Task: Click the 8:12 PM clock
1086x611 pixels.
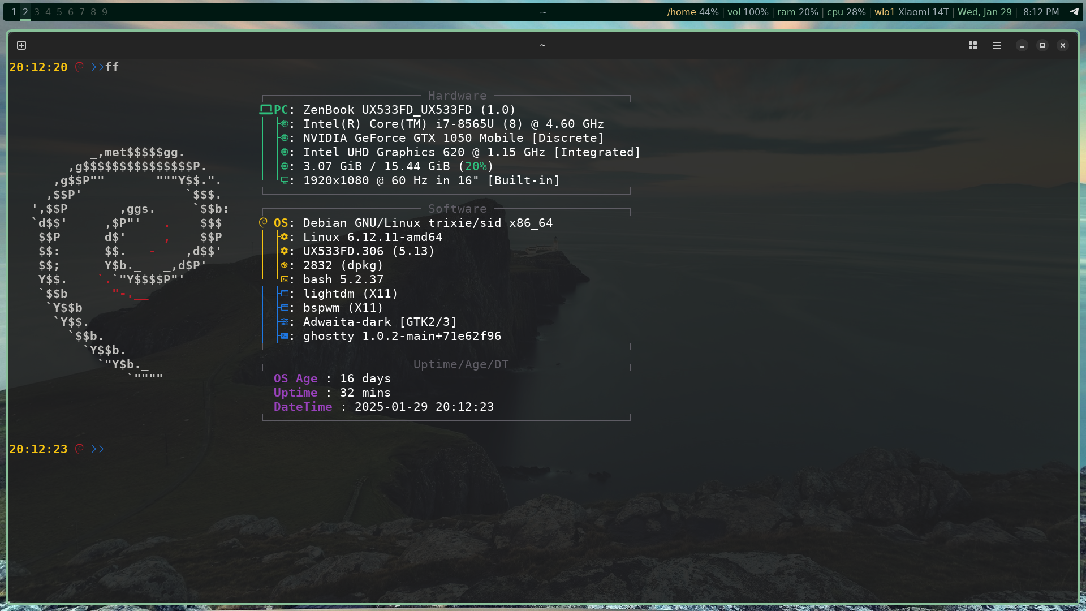Action: click(1041, 12)
